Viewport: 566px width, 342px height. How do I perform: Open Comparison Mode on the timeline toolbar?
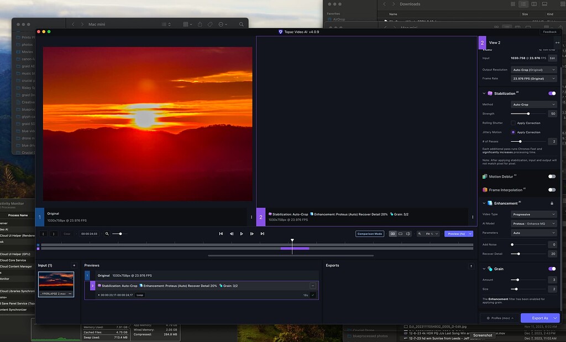pyautogui.click(x=369, y=233)
